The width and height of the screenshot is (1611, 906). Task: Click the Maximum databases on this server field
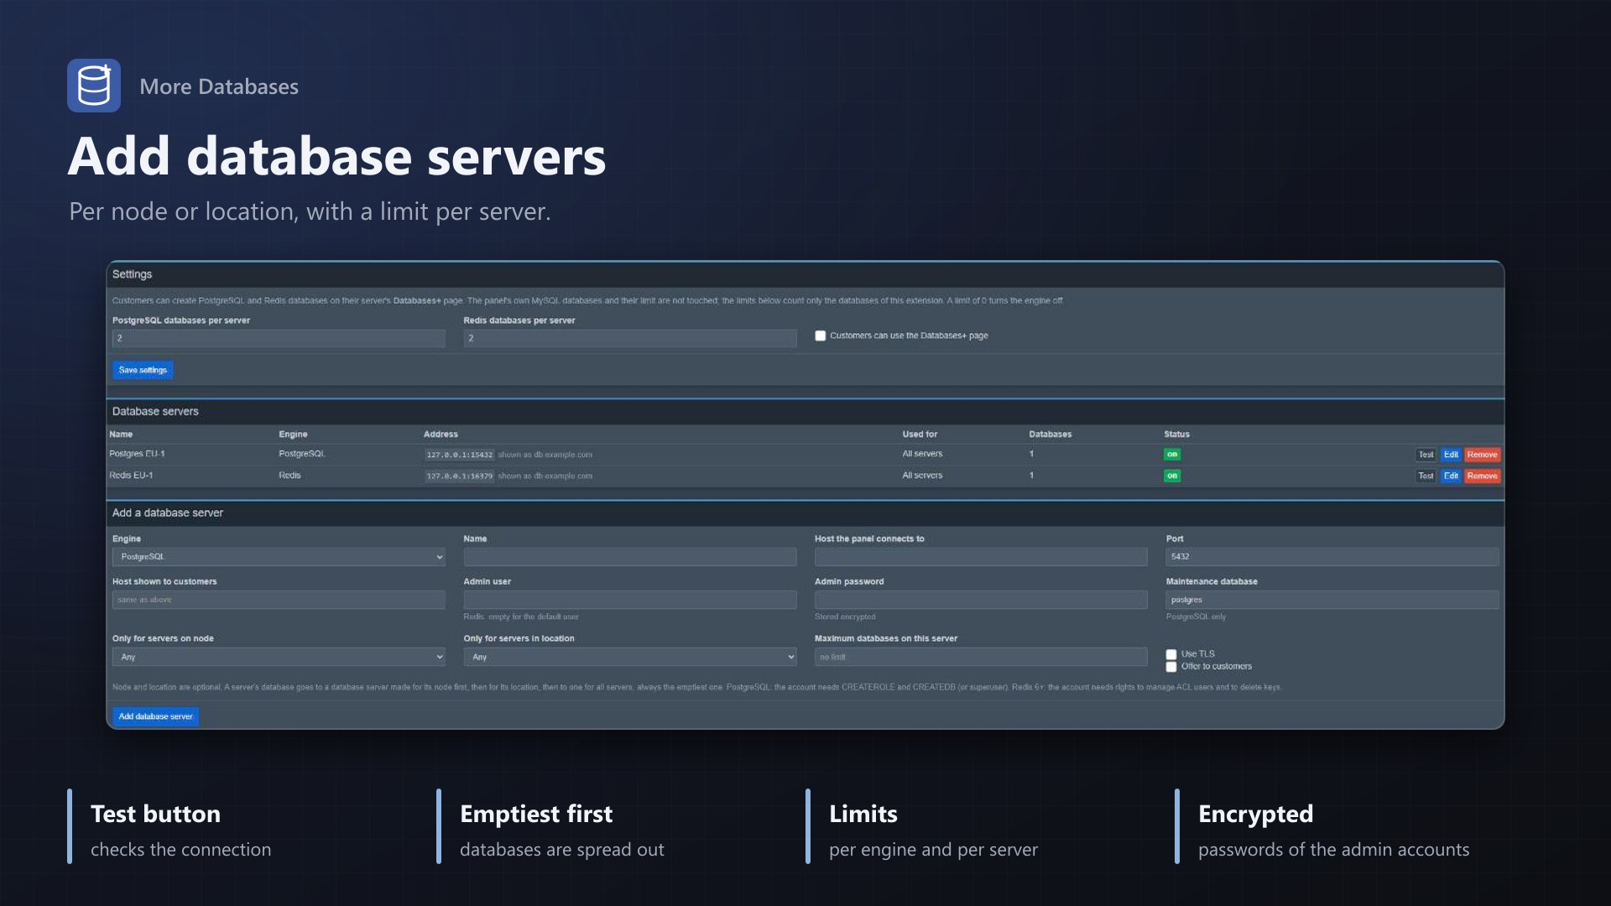coord(981,657)
